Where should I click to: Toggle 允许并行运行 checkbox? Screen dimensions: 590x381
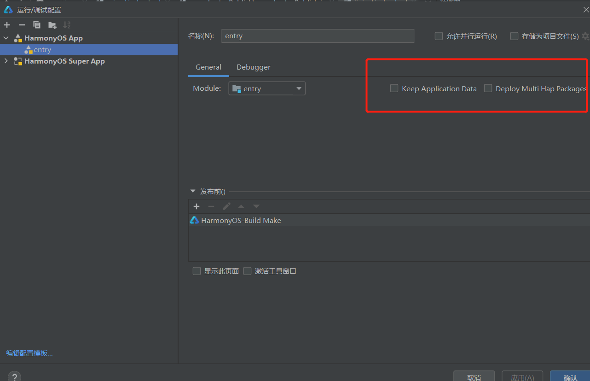(439, 36)
